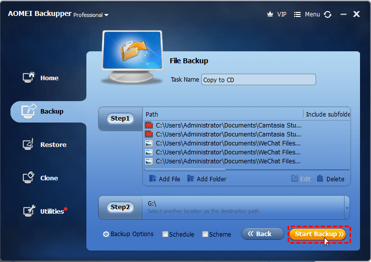This screenshot has height=262, width=371.
Task: Click the File Backup monitor image
Action: coord(132,57)
